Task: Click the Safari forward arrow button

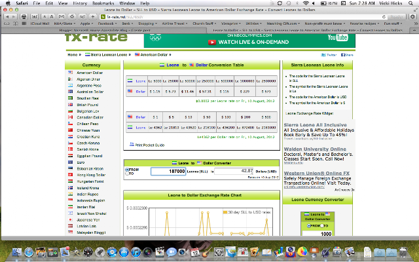Action: [x=14, y=16]
